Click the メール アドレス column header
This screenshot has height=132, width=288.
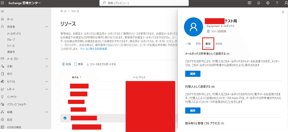point(139,77)
